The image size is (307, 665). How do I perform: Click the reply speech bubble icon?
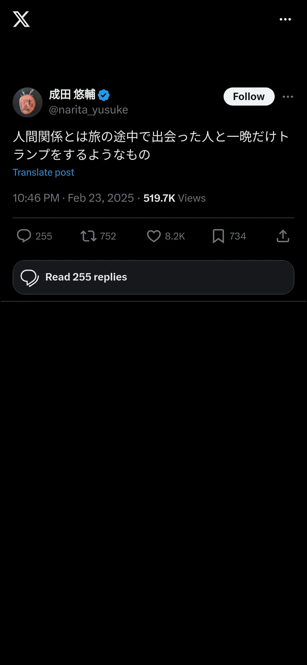(24, 236)
